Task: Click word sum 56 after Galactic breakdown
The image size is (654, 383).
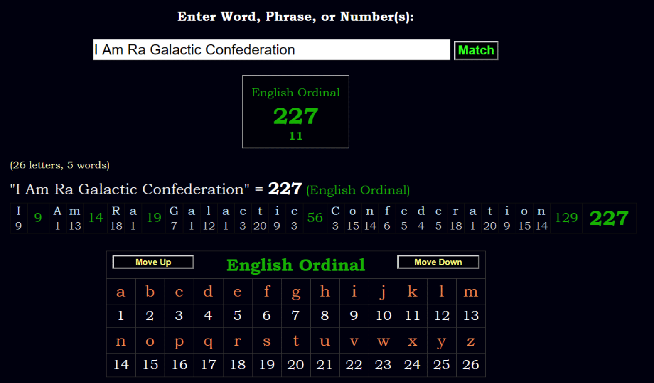Action: (315, 218)
